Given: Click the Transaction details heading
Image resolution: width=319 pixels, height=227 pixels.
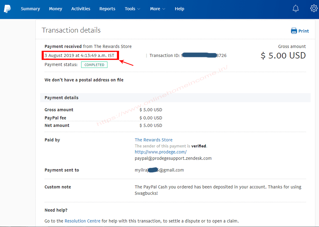Looking at the screenshot, I should [x=71, y=30].
